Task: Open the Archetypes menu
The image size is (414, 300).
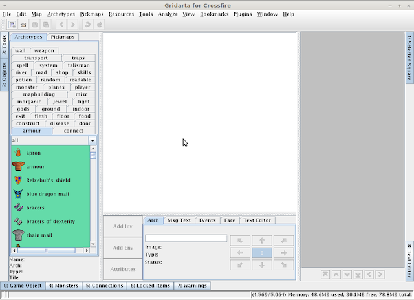Action: point(61,14)
